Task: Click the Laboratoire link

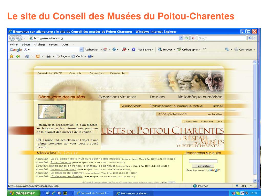Action: pyautogui.click(x=191, y=121)
